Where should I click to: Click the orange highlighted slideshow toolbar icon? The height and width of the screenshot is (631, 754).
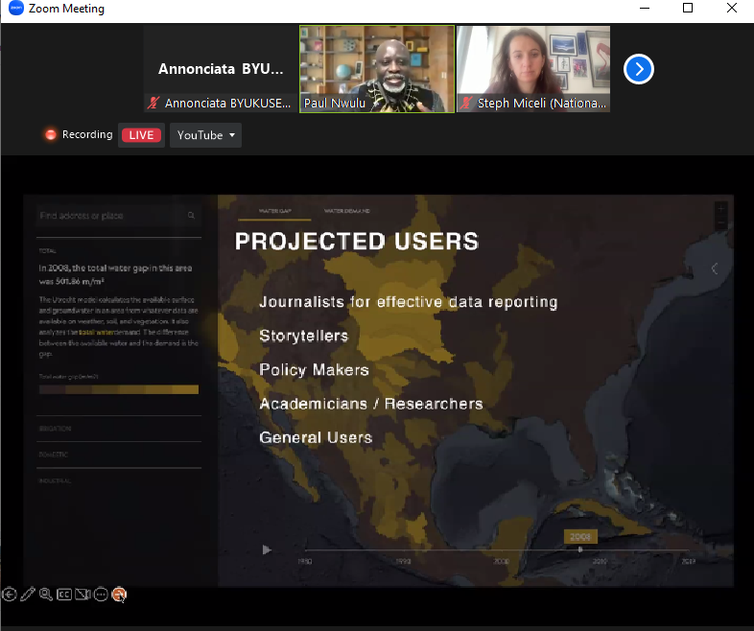click(x=119, y=595)
